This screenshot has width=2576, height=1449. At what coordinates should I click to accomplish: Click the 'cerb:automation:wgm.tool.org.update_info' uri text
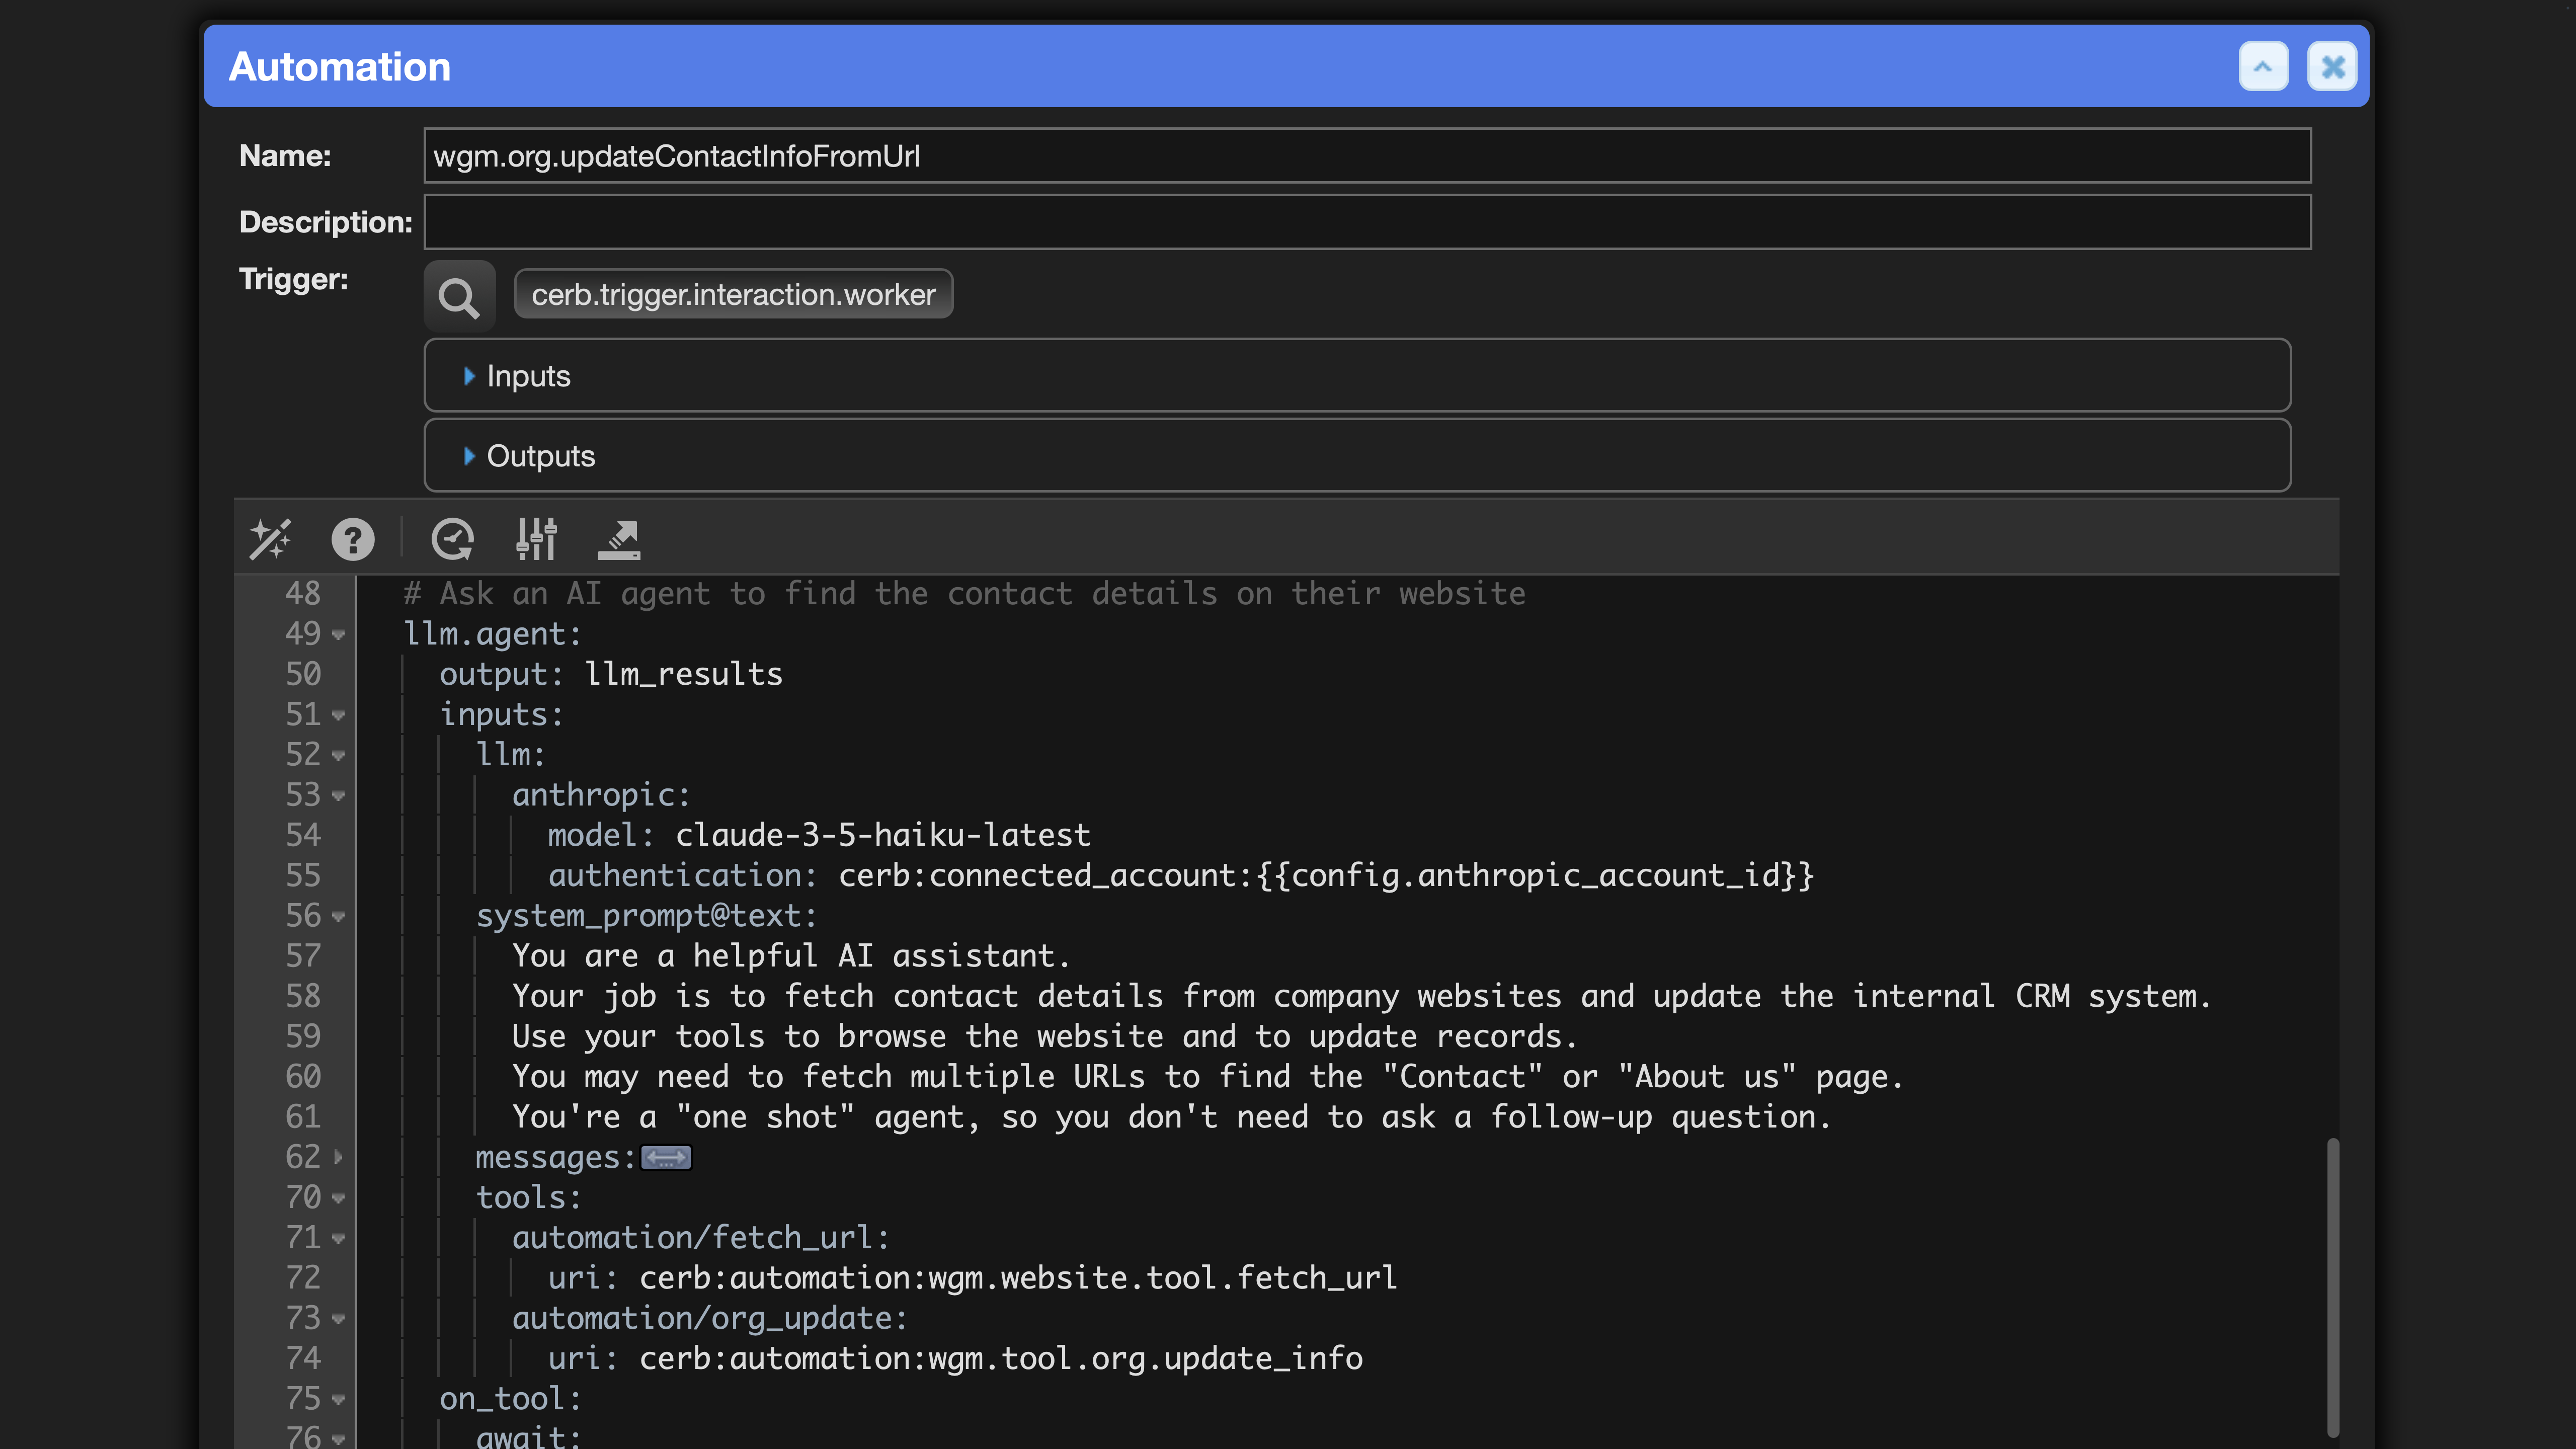pyautogui.click(x=1000, y=1359)
